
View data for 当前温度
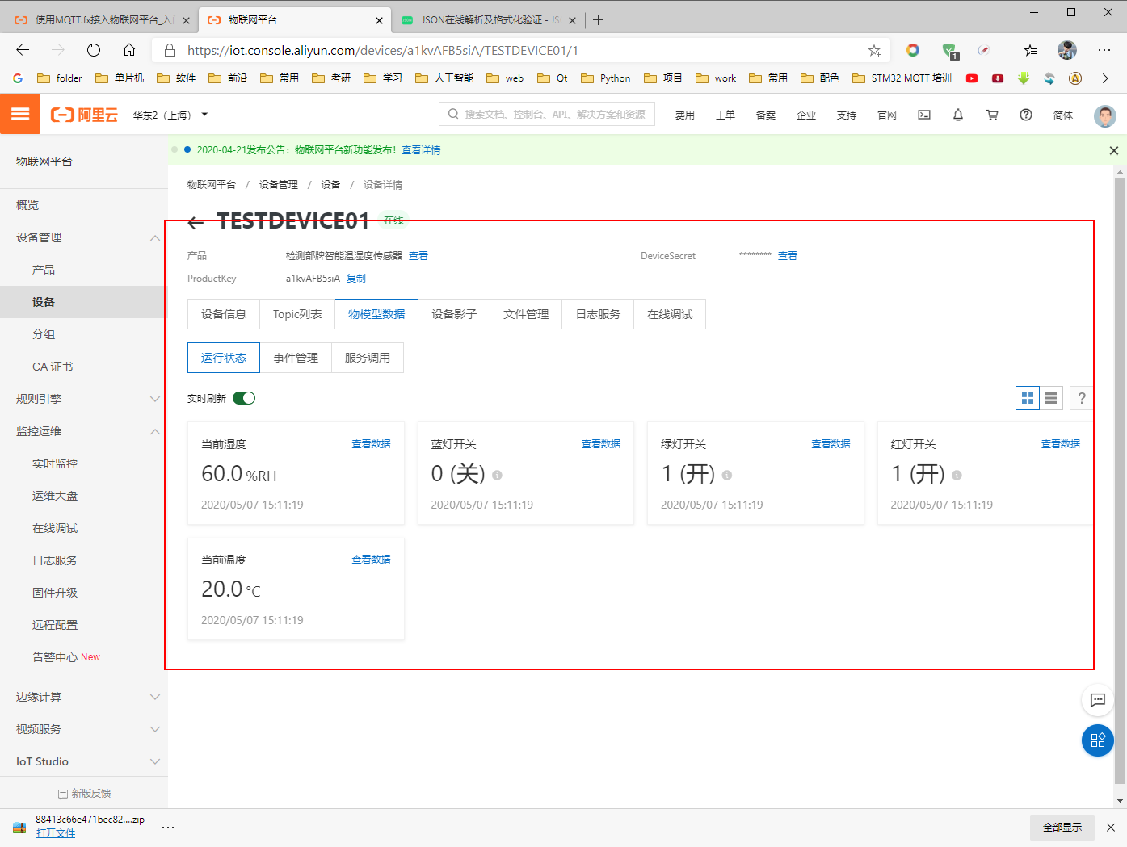371,560
